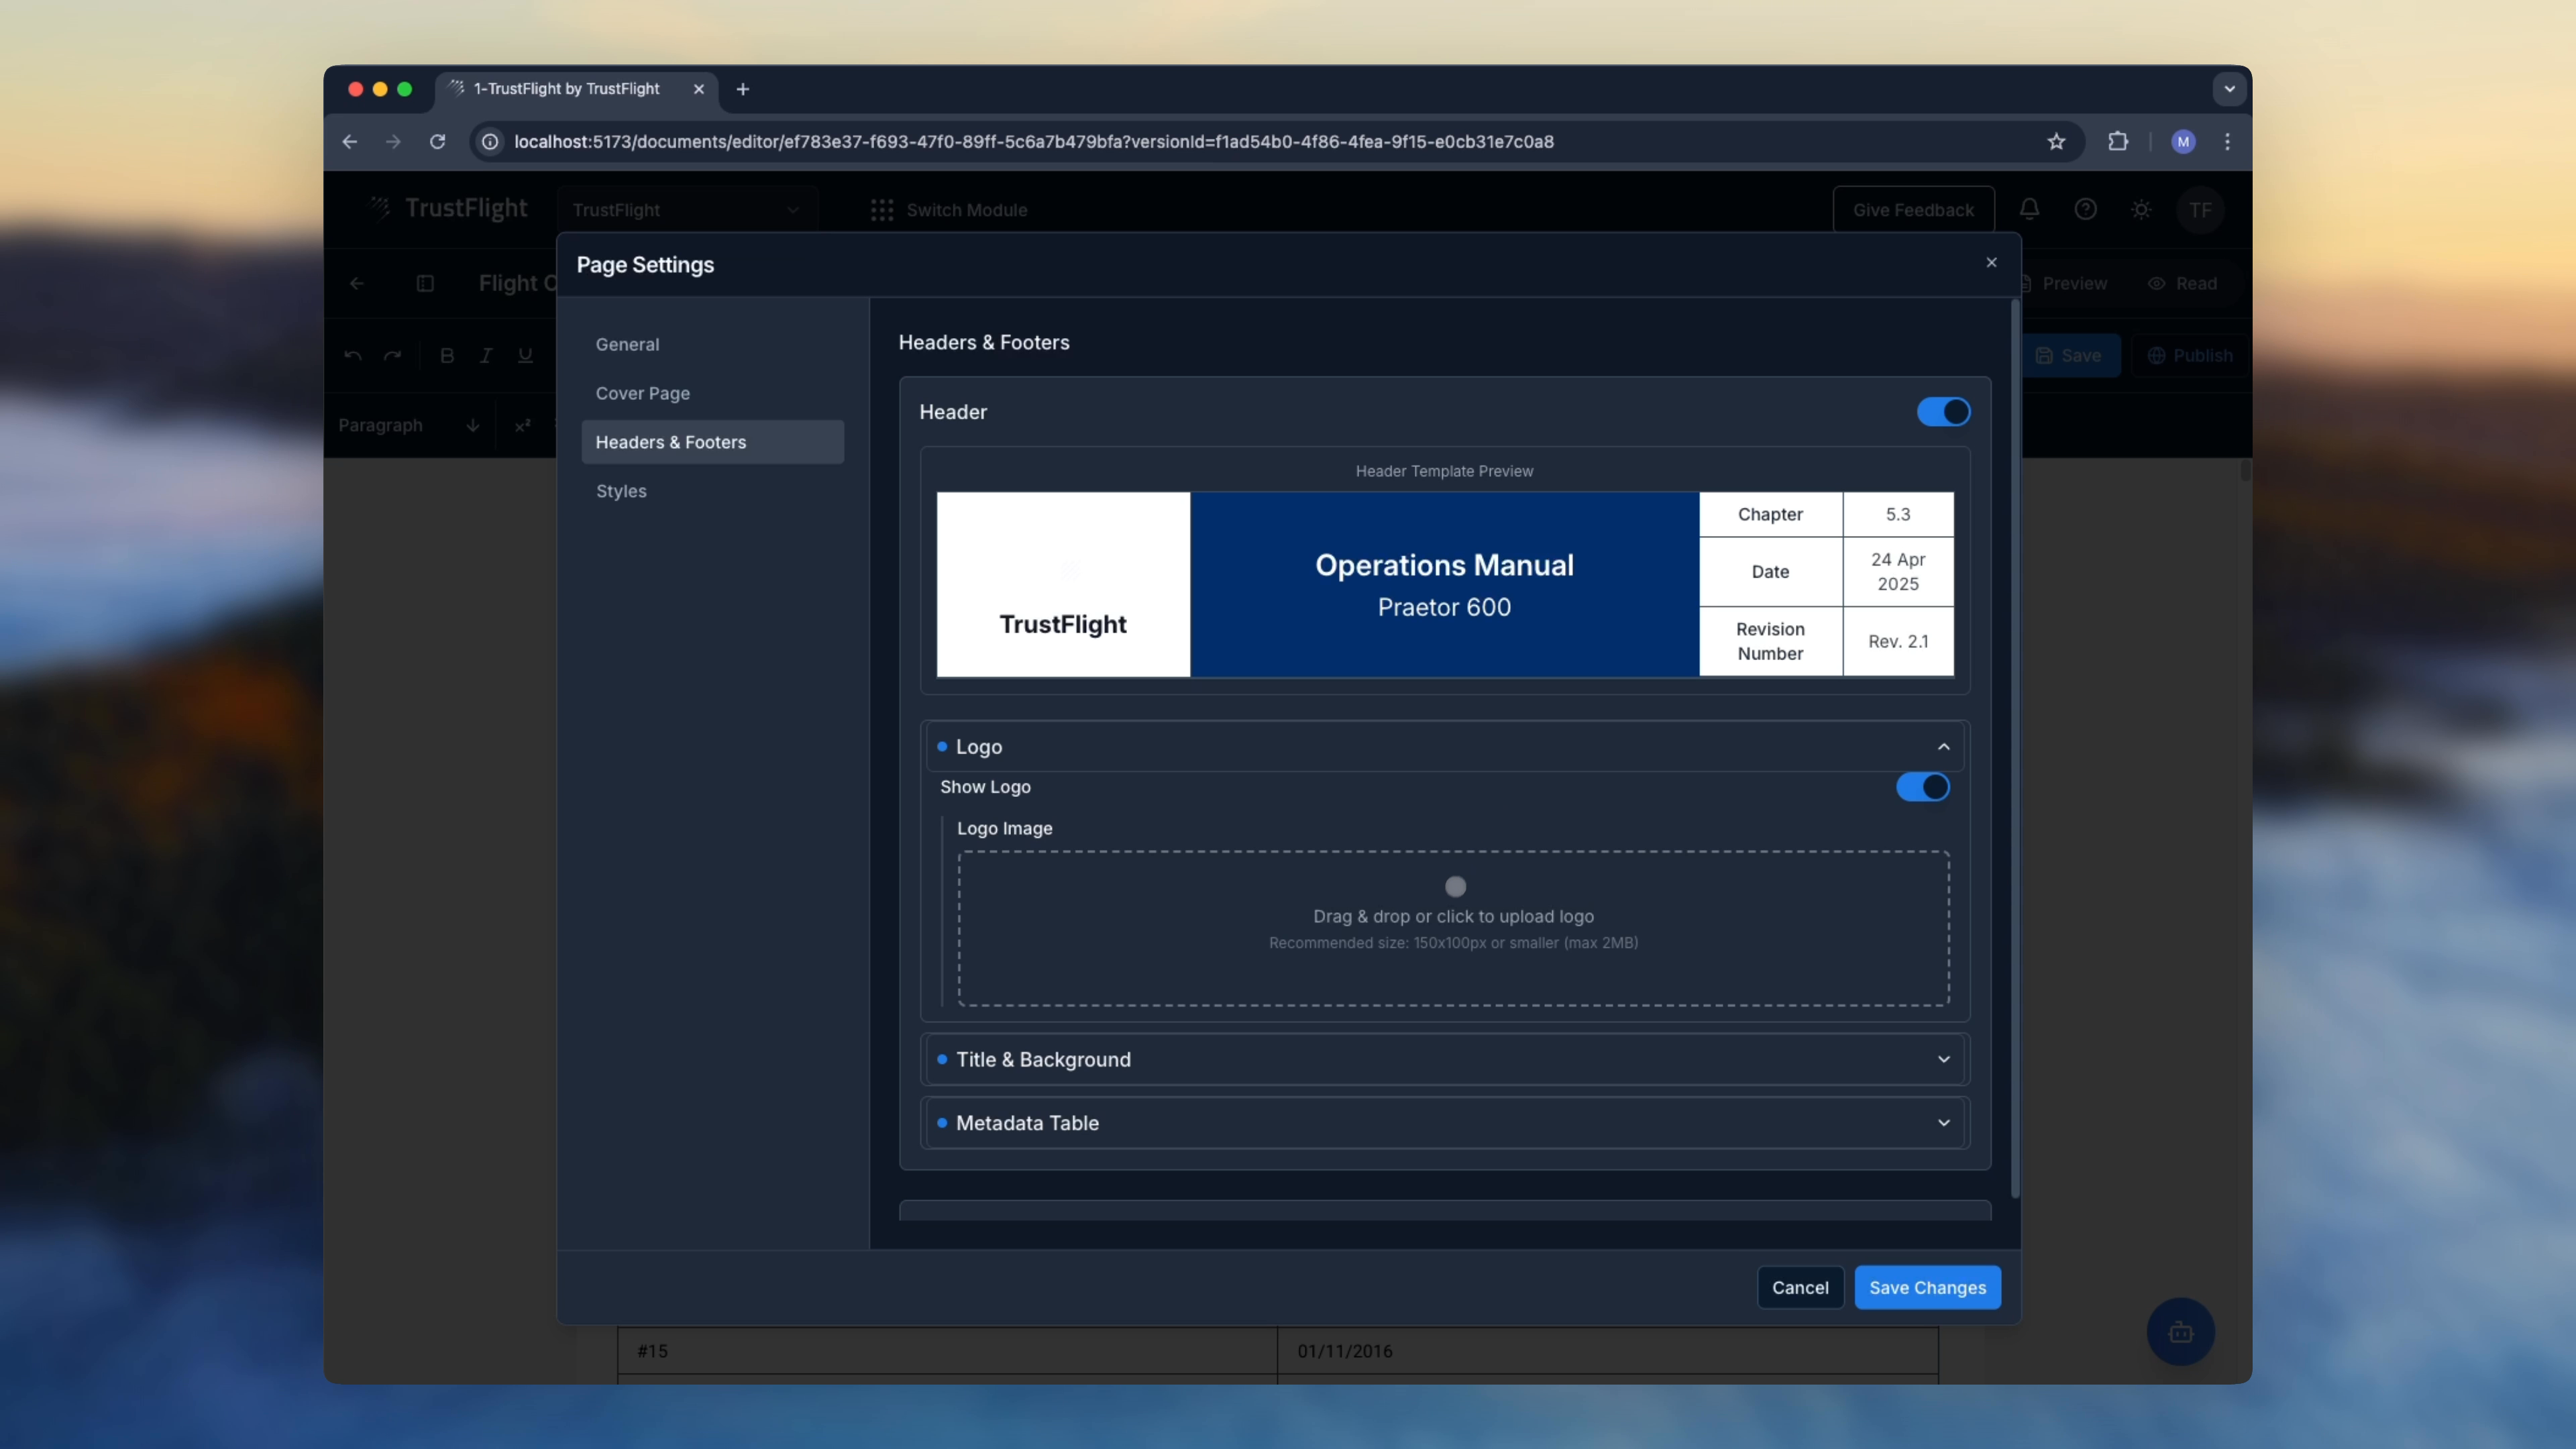Click the browser back arrow
The image size is (2576, 1449).
[x=349, y=141]
